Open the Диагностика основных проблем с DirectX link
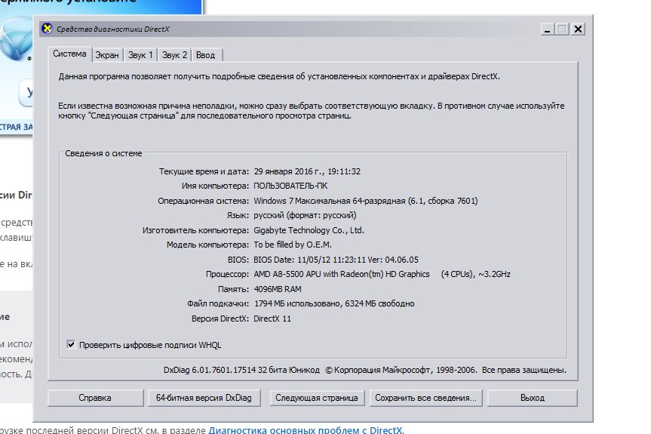Viewport: 651px width, 434px height. (x=306, y=429)
